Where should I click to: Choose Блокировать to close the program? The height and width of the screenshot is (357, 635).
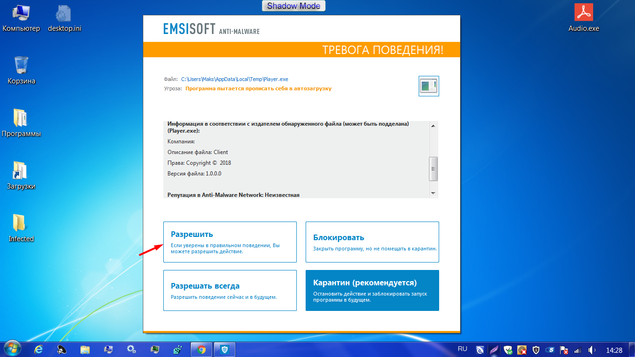point(372,242)
